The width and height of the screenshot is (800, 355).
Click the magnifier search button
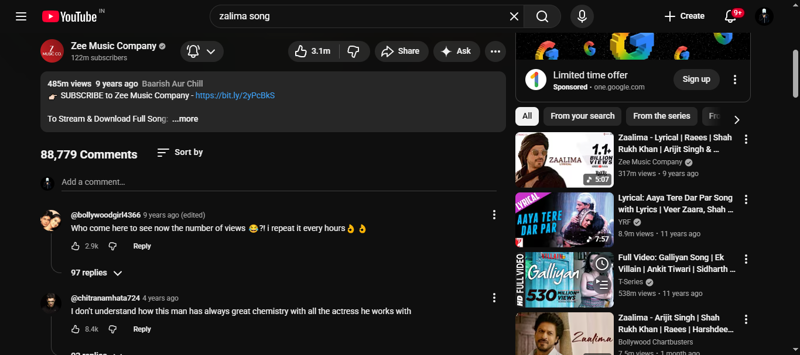[542, 16]
